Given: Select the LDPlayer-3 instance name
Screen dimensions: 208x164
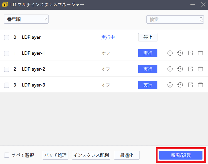Looking at the screenshot, I should click(x=34, y=85).
